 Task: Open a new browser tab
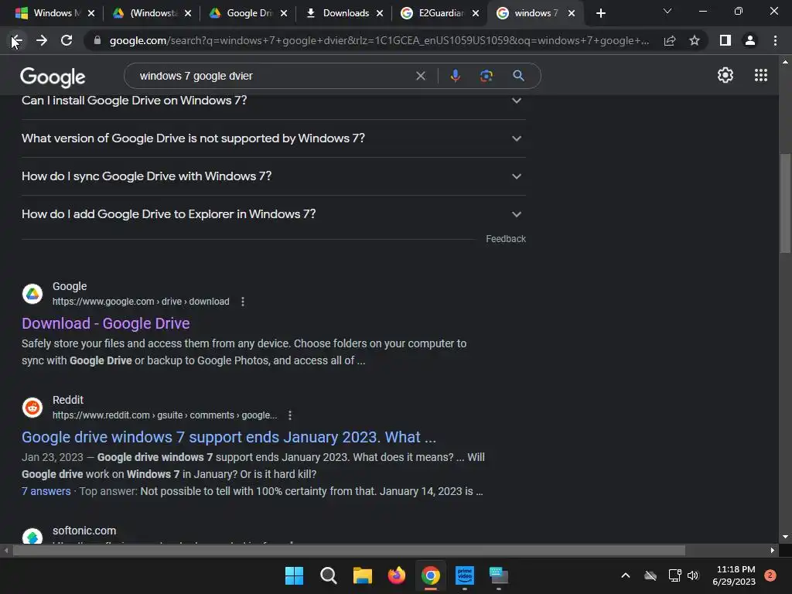(600, 13)
